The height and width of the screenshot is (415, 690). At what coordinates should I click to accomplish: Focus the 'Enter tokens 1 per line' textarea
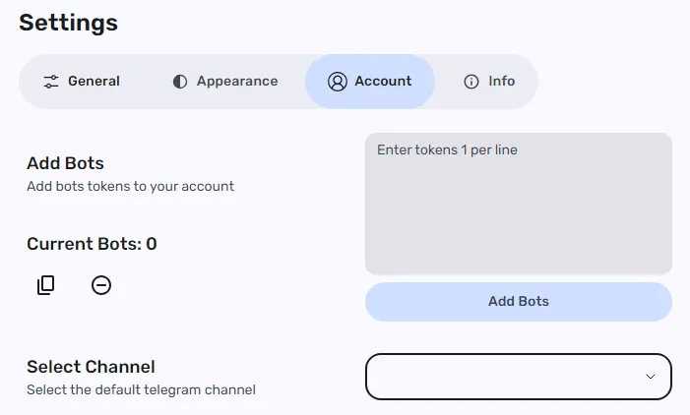pos(518,204)
